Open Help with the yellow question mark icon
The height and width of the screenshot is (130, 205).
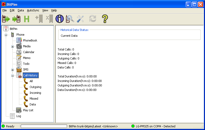point(105,19)
